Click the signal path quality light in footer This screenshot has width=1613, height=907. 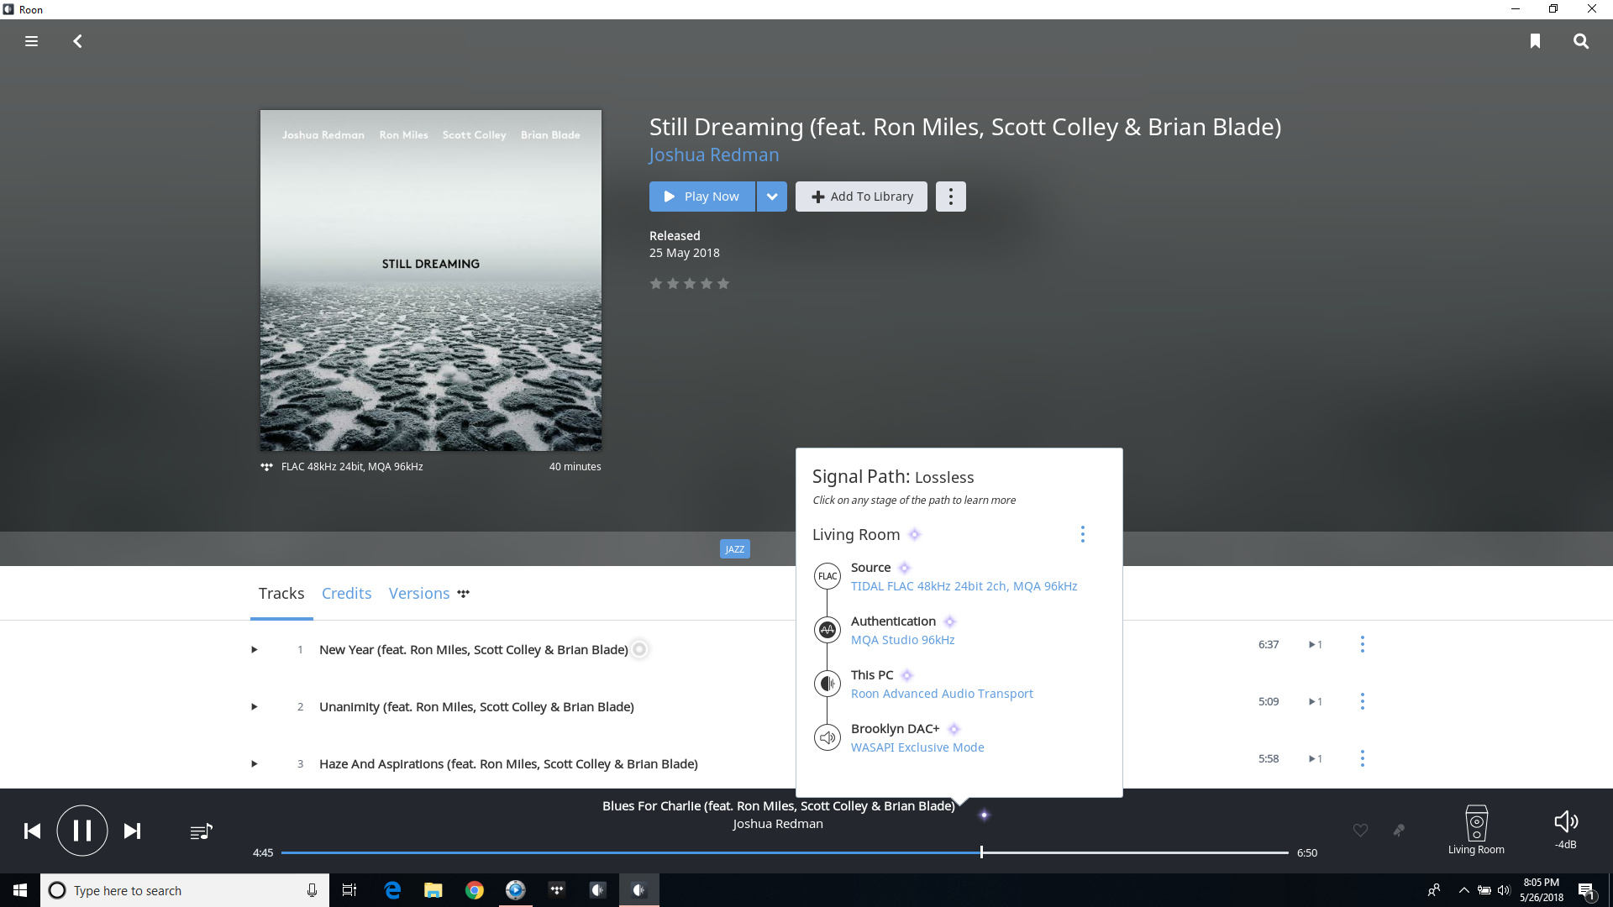[x=984, y=815]
